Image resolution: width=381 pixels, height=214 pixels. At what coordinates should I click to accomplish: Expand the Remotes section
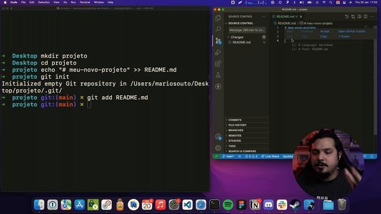click(x=246, y=136)
